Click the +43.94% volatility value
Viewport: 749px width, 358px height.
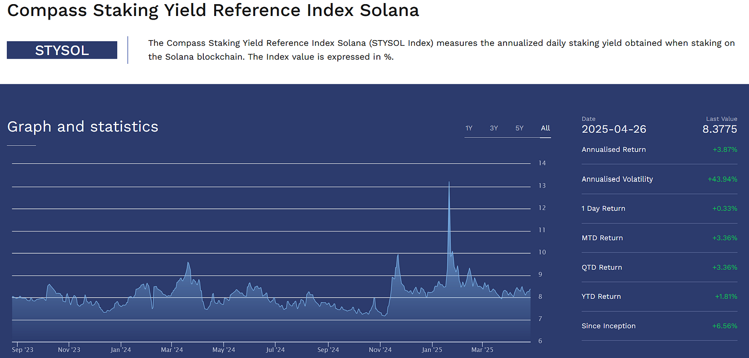pos(723,179)
